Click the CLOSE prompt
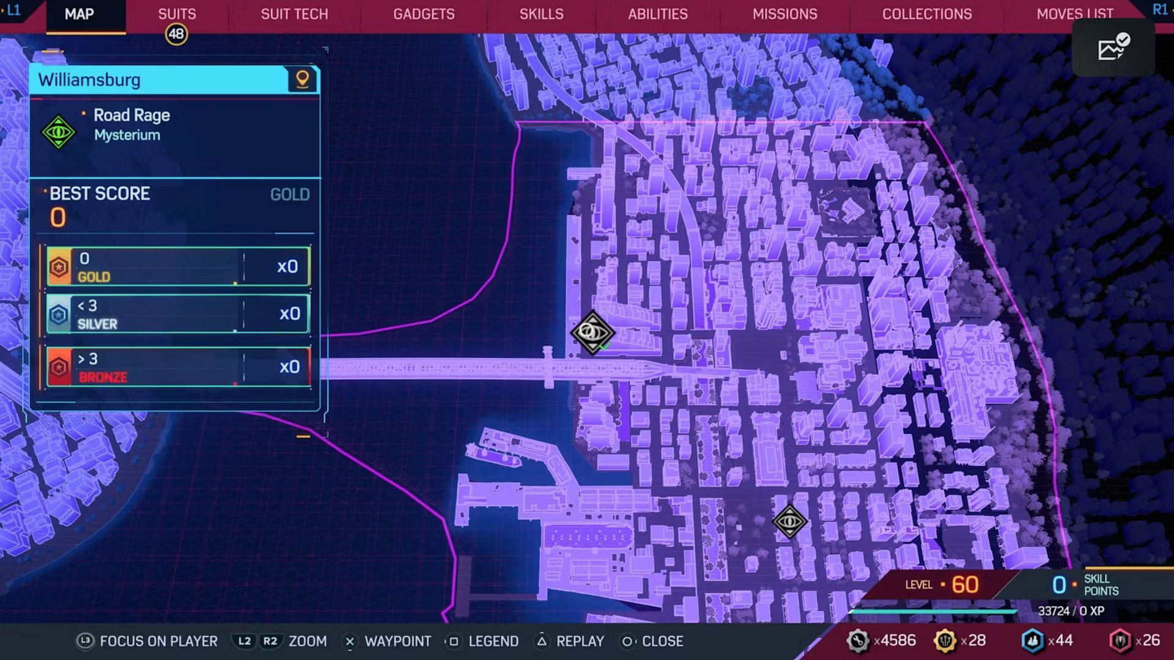 [x=662, y=641]
